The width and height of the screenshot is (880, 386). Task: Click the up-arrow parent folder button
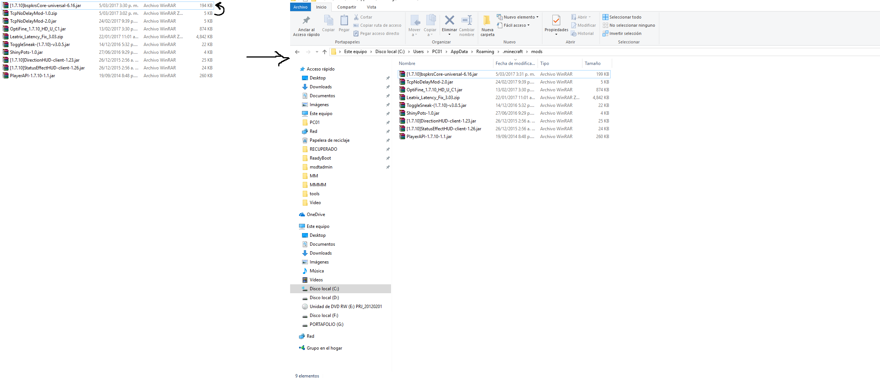[x=325, y=52]
